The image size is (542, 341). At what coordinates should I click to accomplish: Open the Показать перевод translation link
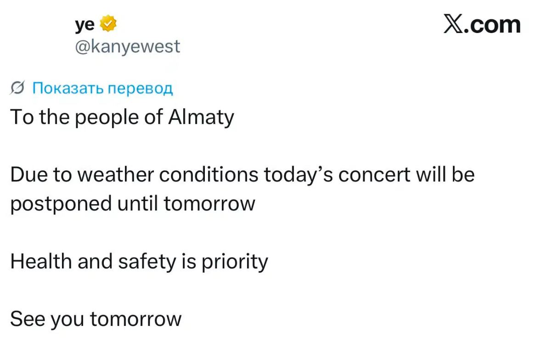tap(102, 88)
